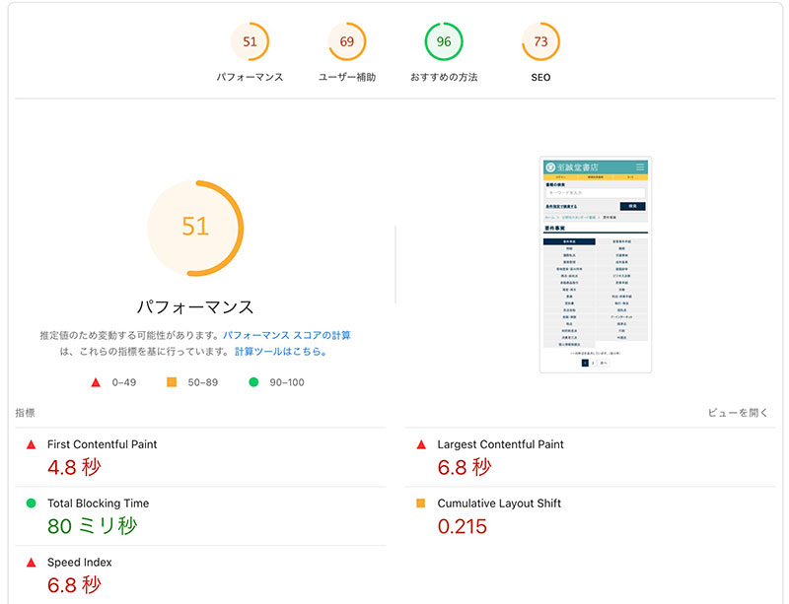Click the accessibility gauge showing 69
This screenshot has width=789, height=604.
point(347,41)
